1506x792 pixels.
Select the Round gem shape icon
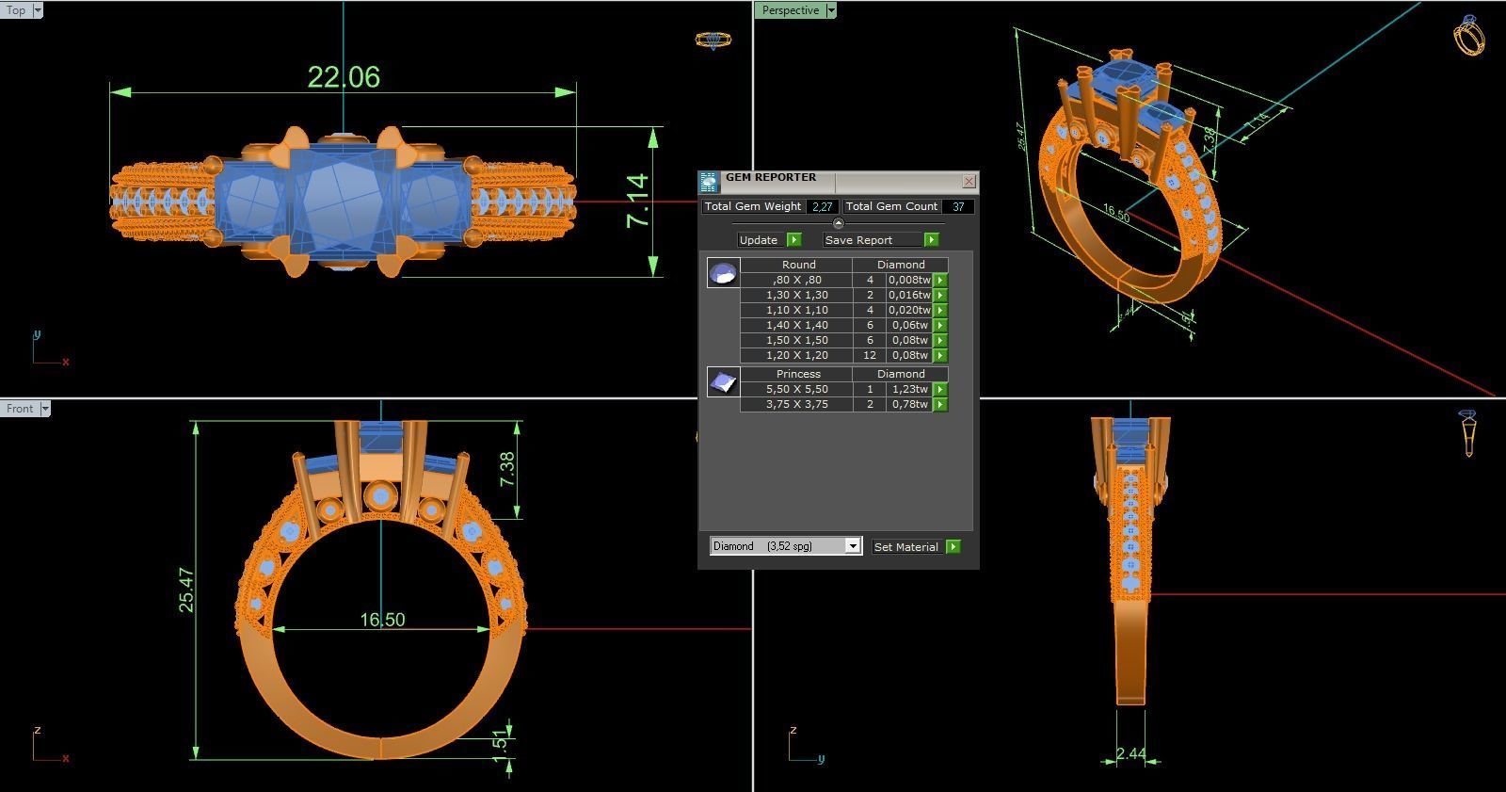click(723, 273)
